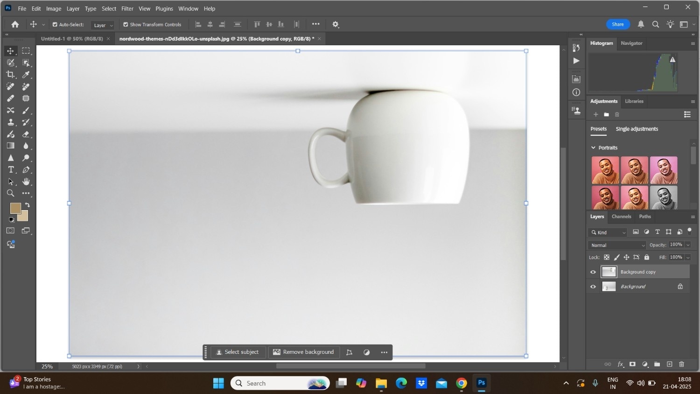Swap foreground and background colors
This screenshot has height=394, width=700.
(28, 205)
